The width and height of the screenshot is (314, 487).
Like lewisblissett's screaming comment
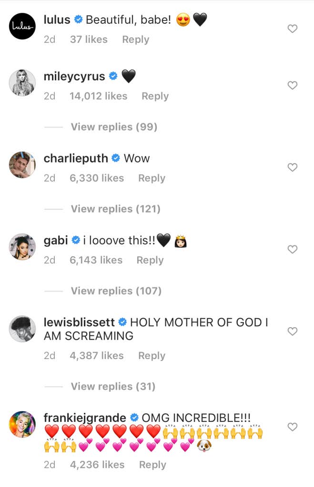tap(293, 331)
